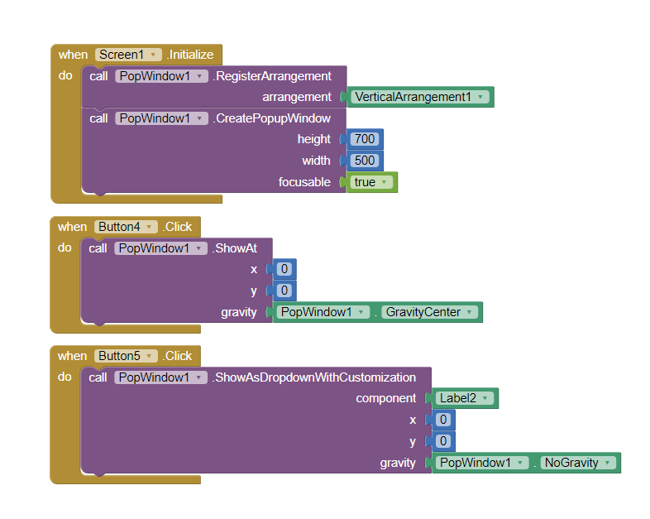Click the y value 0 in ShowAt block
650x519 pixels.
284,291
